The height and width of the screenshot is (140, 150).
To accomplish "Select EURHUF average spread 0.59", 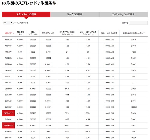I will click(x=48, y=132).
